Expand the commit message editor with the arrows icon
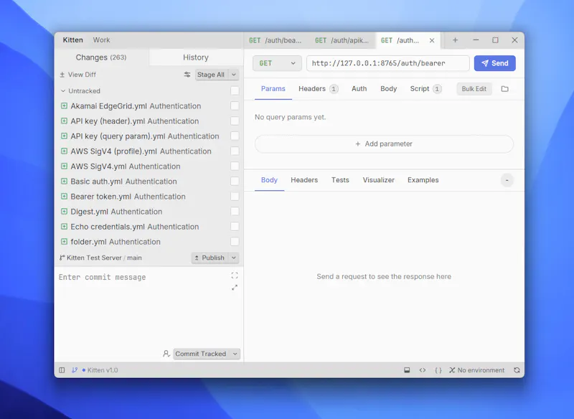 tap(235, 288)
